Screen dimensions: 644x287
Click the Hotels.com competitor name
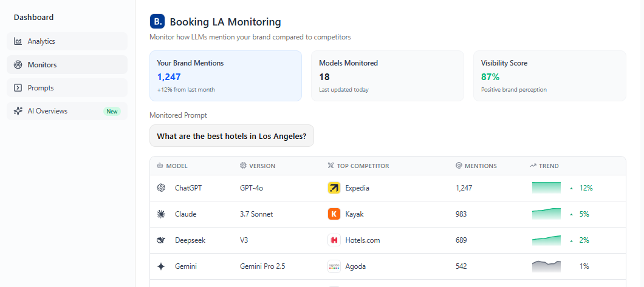(363, 240)
